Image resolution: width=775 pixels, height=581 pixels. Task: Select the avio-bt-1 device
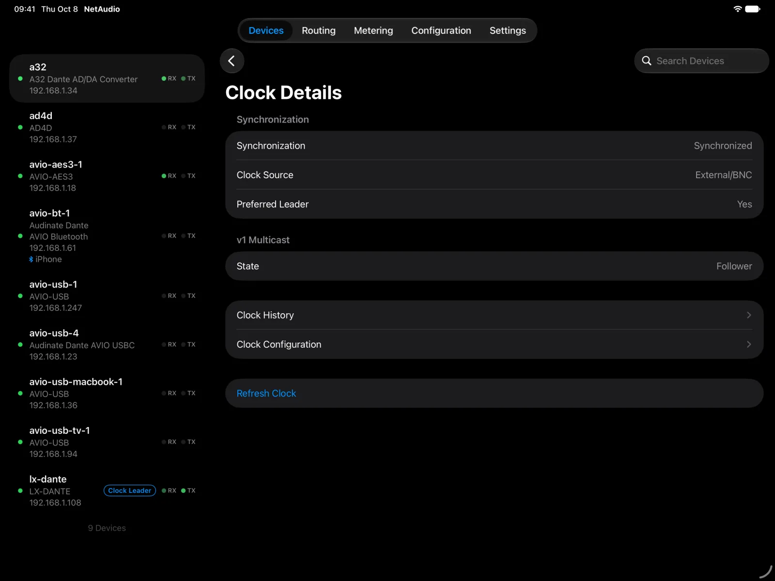107,236
